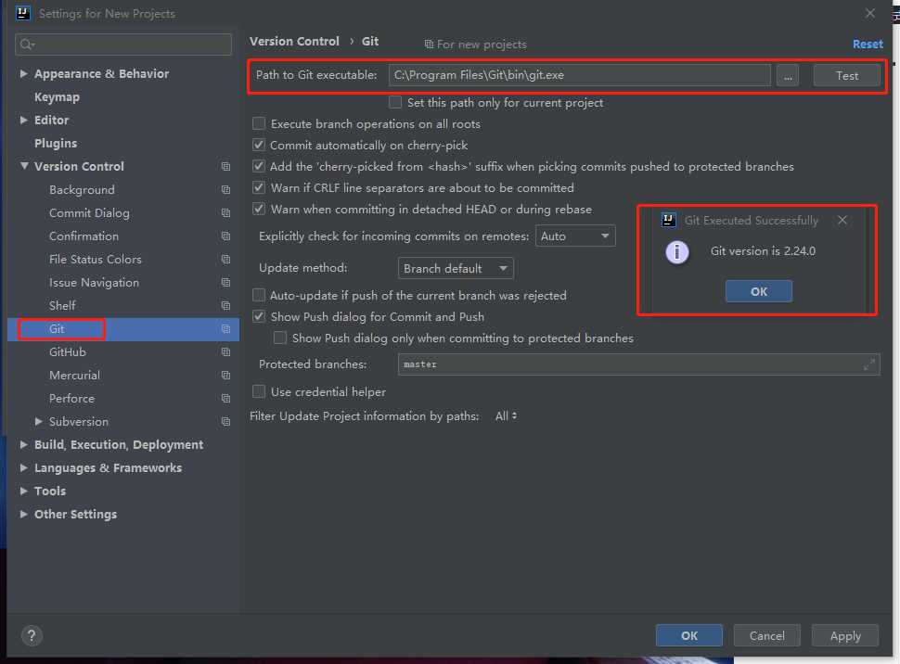Image resolution: width=900 pixels, height=664 pixels.
Task: Click the info icon in Git Executed dialog
Action: click(x=677, y=252)
